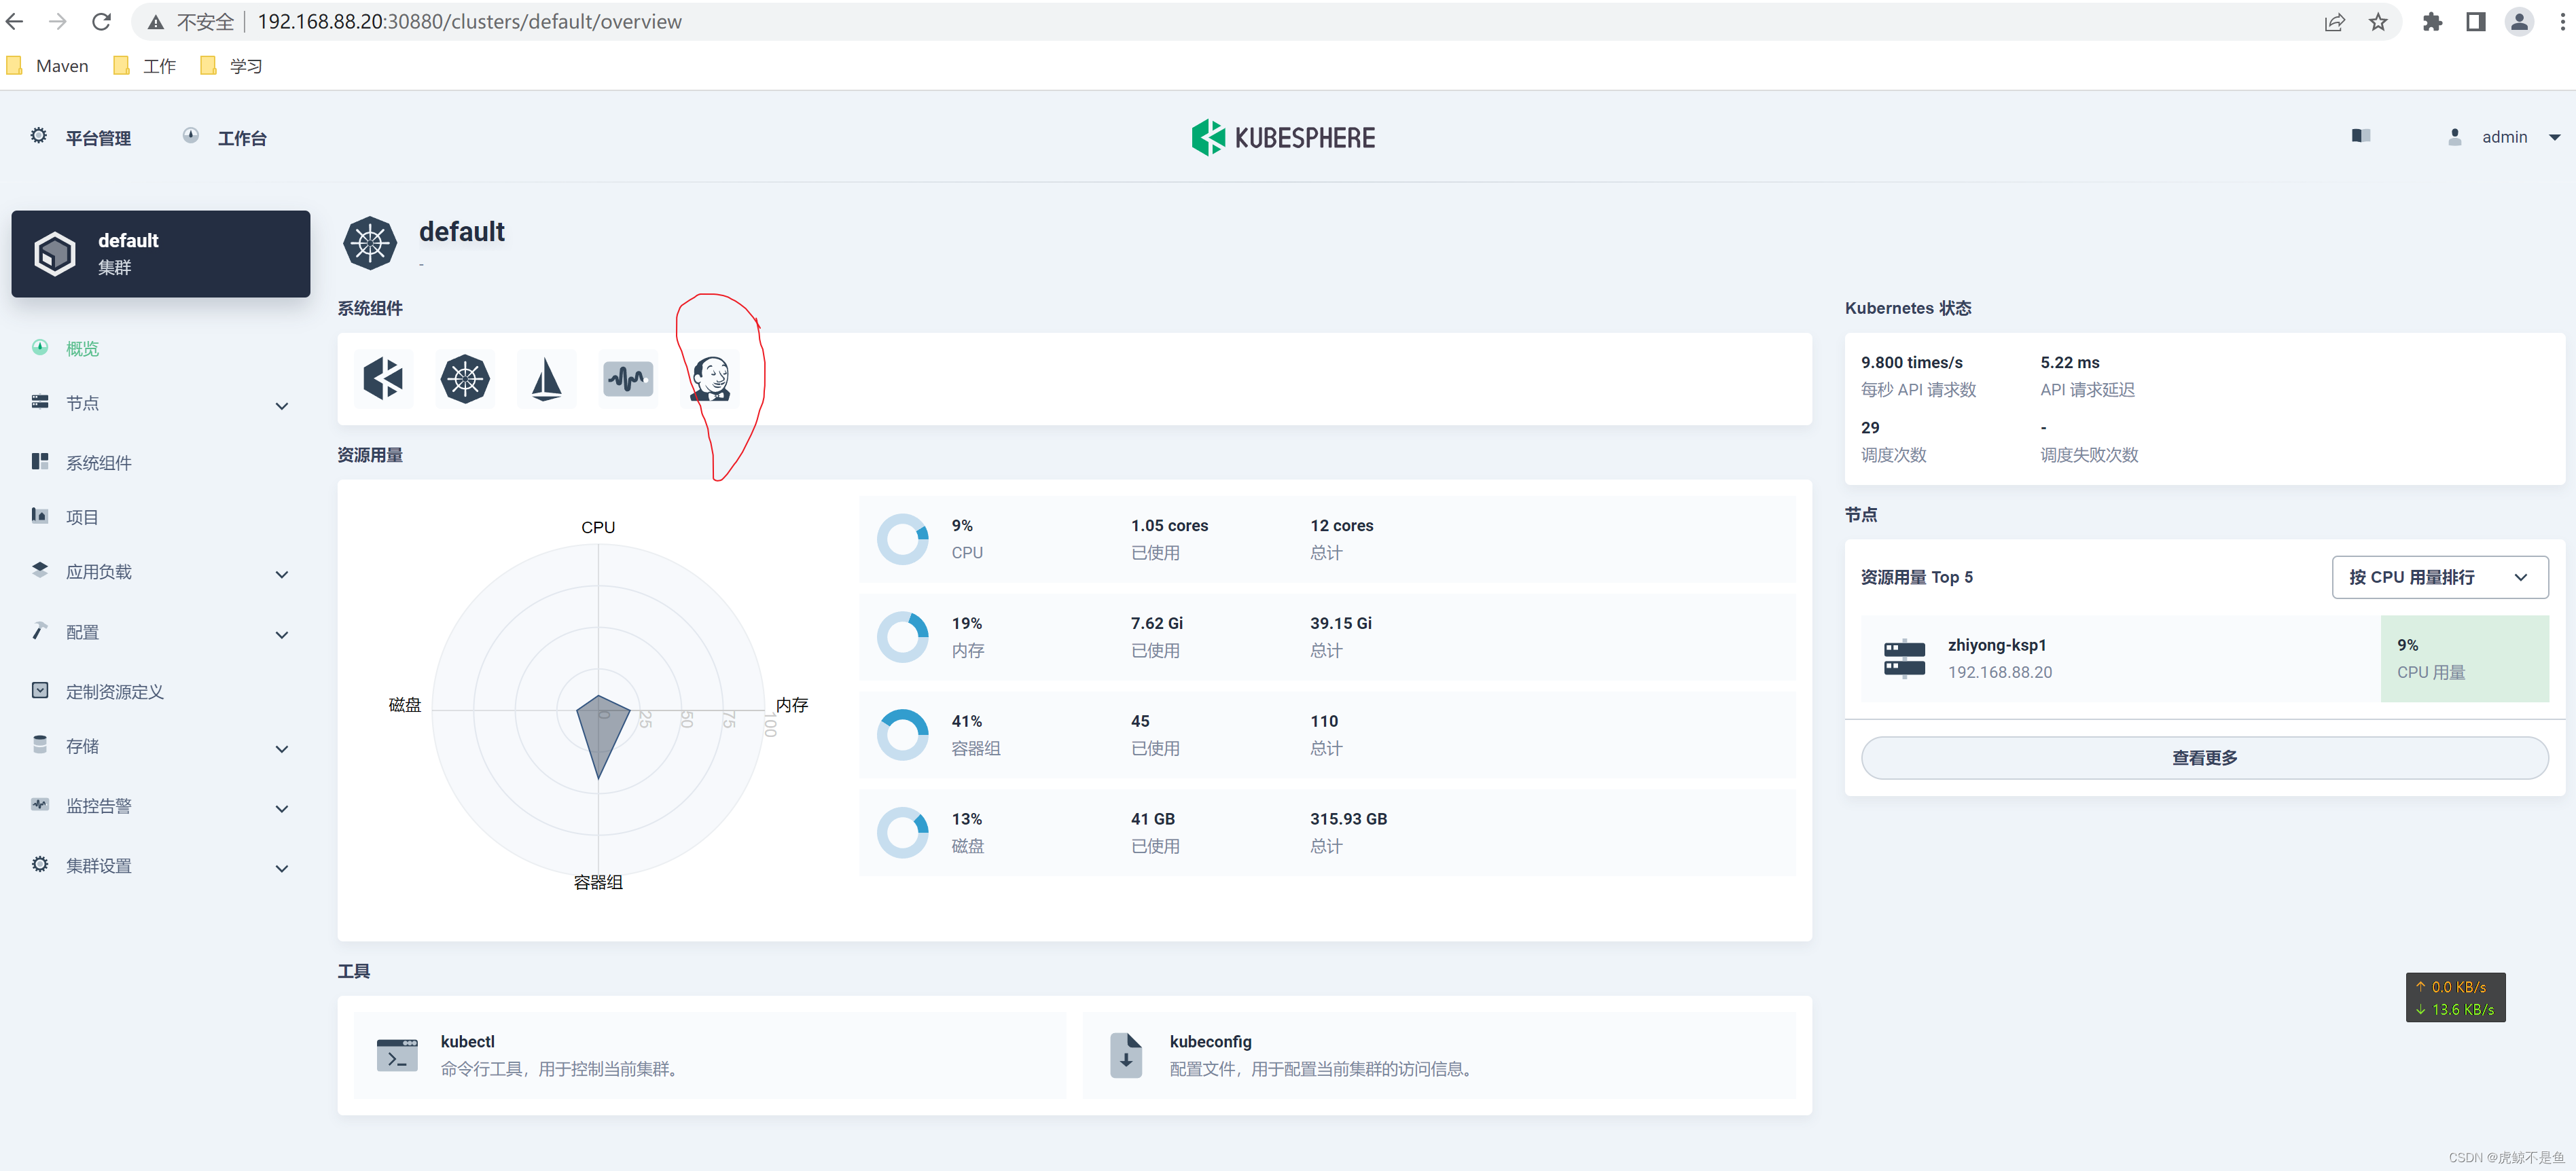Image resolution: width=2576 pixels, height=1171 pixels.
Task: Click the memory usage donut chart
Action: point(902,637)
